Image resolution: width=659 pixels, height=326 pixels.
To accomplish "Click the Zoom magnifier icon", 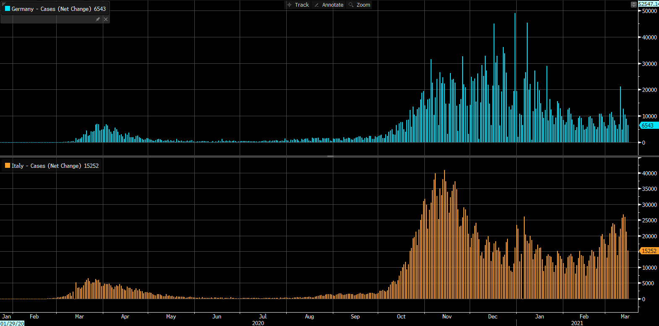I will pyautogui.click(x=351, y=5).
